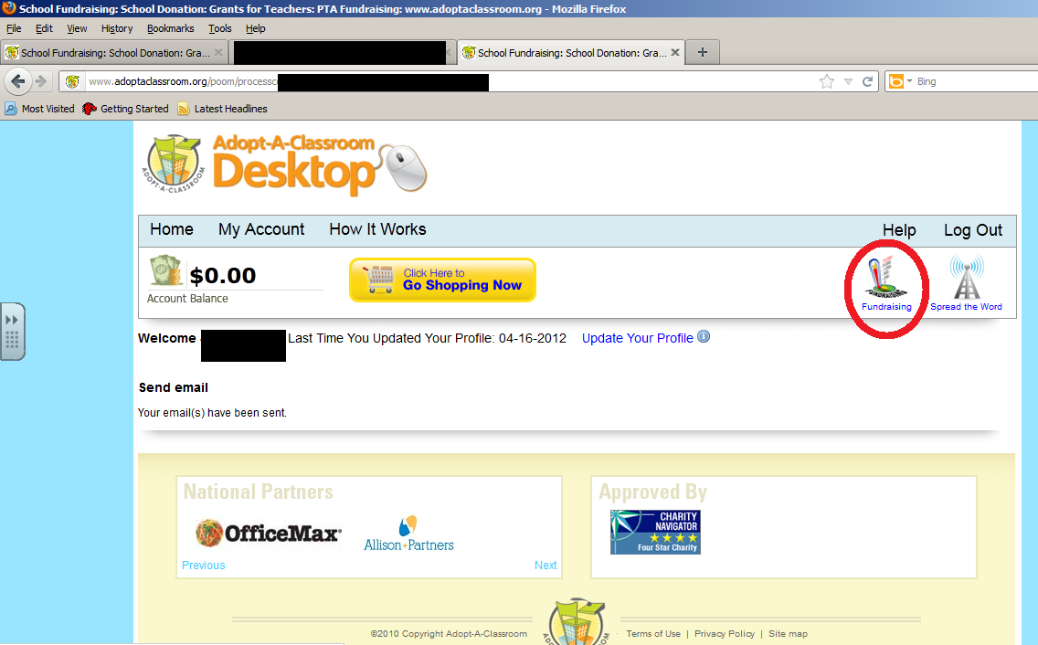The image size is (1038, 645).
Task: Click the 'Your email(s) have been sent.' message
Action: 213,413
